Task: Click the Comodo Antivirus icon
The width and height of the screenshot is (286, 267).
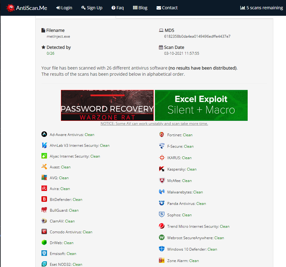Action: 44,231
